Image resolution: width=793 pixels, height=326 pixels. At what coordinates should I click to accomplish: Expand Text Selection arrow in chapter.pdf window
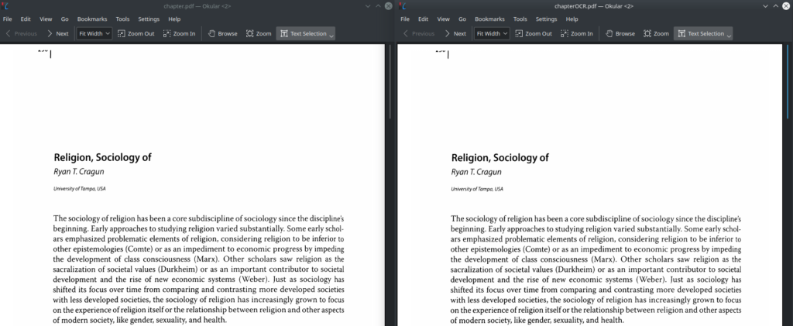point(331,36)
